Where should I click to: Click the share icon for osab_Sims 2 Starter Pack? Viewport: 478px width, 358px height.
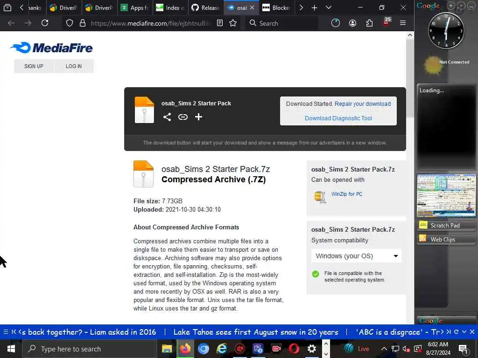[167, 117]
